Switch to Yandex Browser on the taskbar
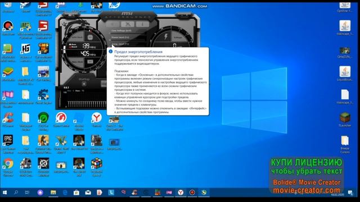 point(181,192)
